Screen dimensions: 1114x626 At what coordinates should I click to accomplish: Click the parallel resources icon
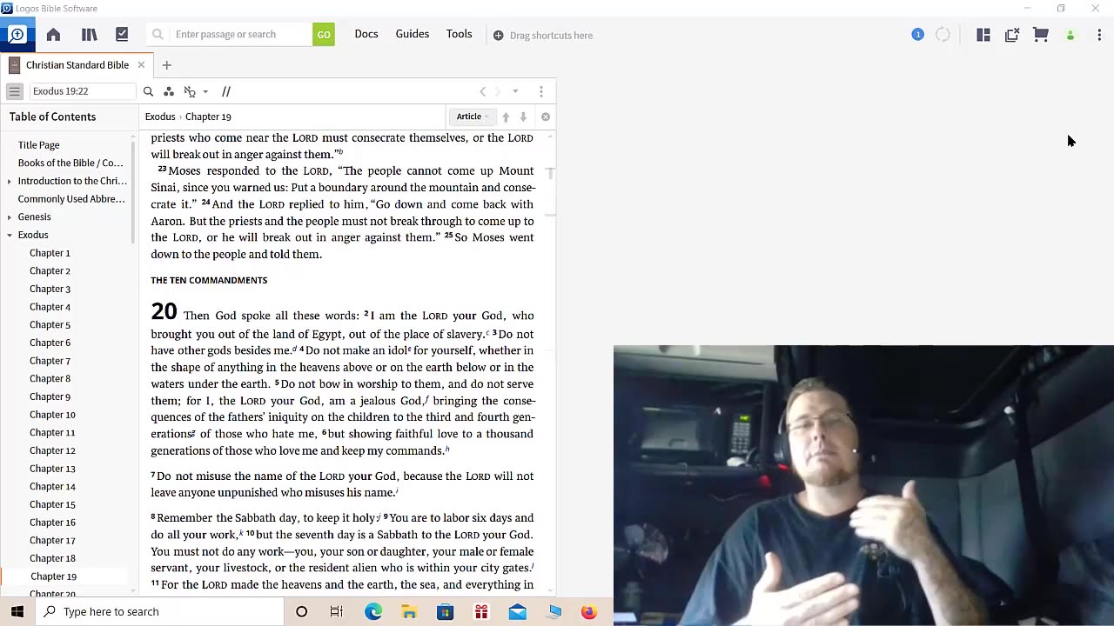[x=226, y=91]
